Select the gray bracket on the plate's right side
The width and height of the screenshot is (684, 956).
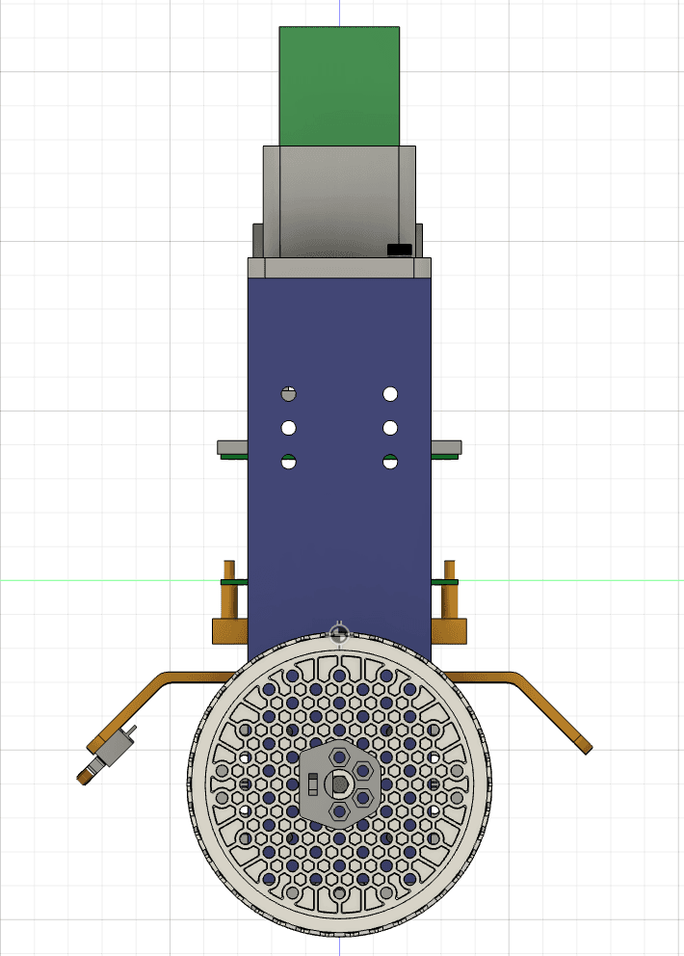pyautogui.click(x=446, y=447)
